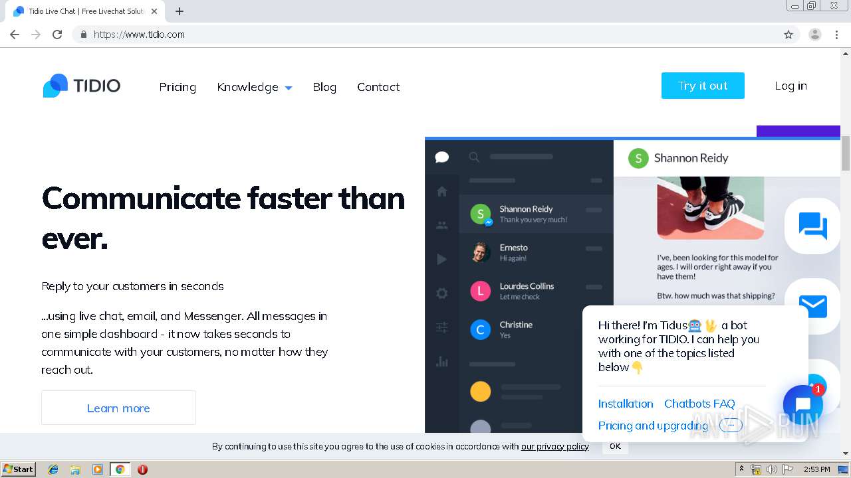Screen dimensions: 851x478
Task: Select Christine conversation
Action: click(536, 329)
